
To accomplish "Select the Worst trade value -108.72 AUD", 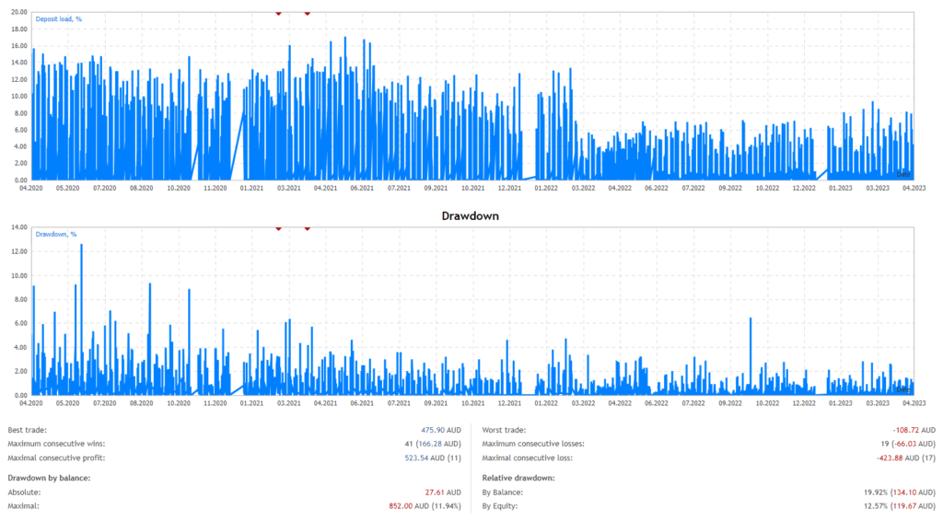I will tap(913, 430).
